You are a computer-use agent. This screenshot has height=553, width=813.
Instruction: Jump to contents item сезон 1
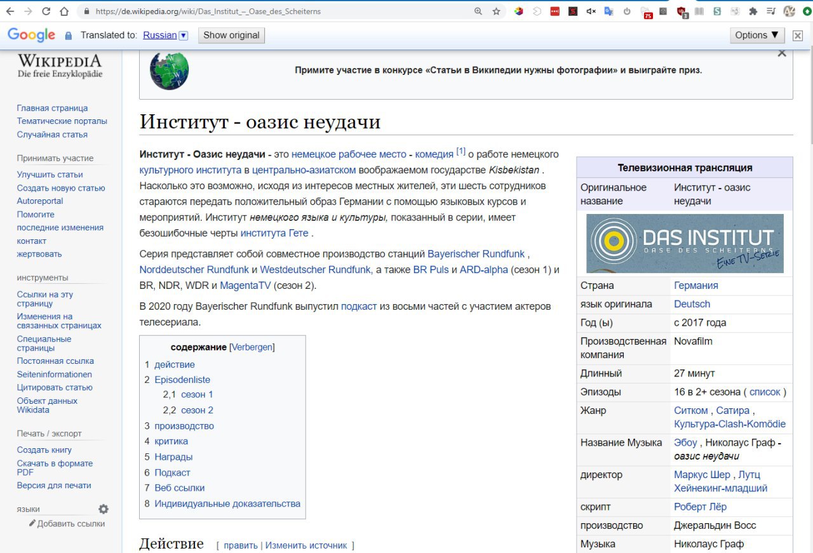tap(197, 395)
